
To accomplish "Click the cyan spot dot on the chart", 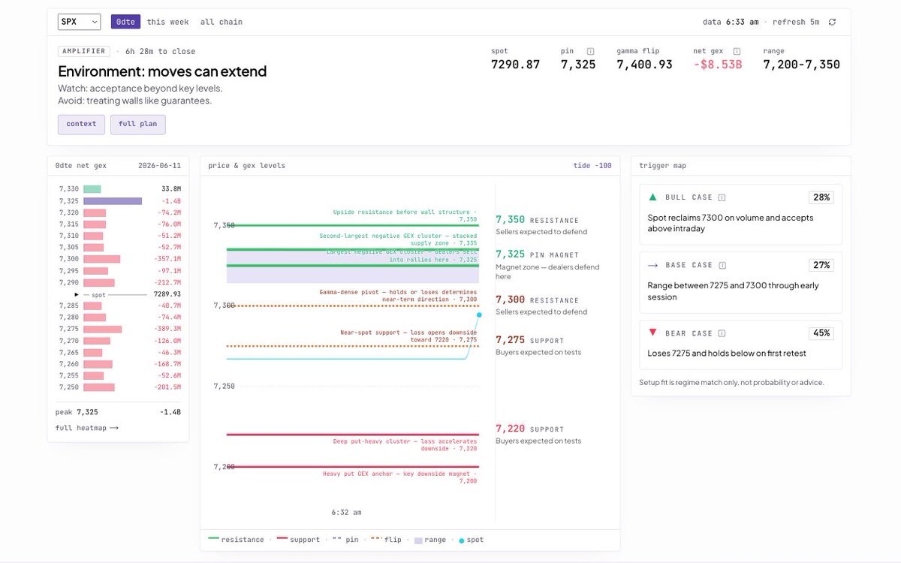I will [x=479, y=315].
